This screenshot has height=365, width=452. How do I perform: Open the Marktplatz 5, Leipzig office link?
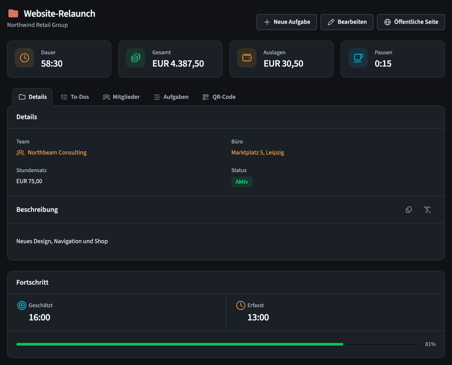pyautogui.click(x=258, y=153)
